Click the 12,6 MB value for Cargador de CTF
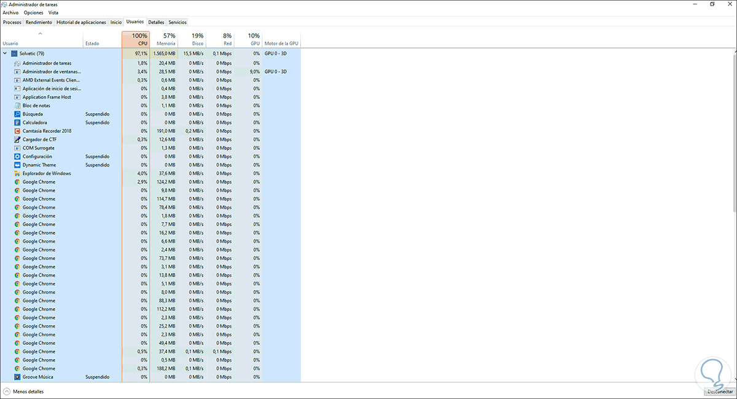 pyautogui.click(x=168, y=140)
